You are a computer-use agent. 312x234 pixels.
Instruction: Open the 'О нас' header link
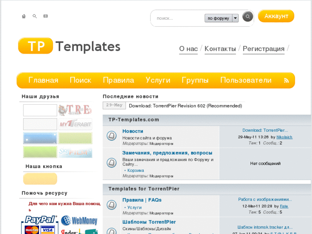point(188,49)
